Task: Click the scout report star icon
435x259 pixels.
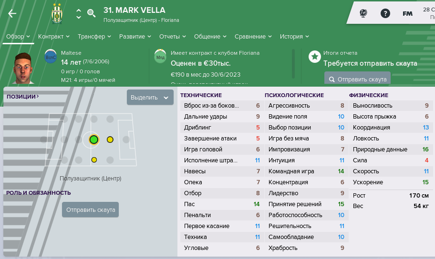Action: tap(315, 57)
